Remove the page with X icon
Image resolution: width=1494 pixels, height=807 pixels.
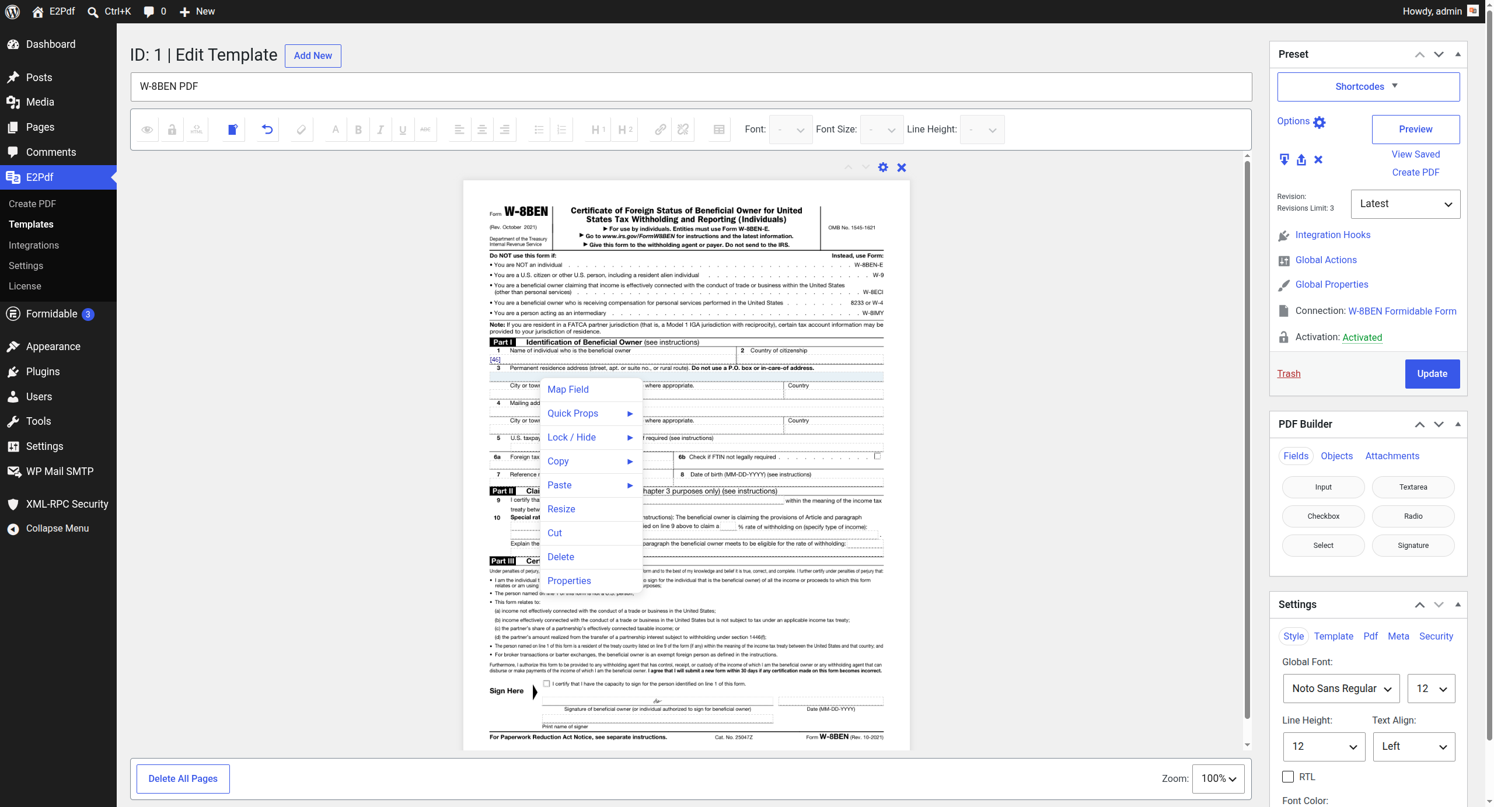tap(902, 167)
